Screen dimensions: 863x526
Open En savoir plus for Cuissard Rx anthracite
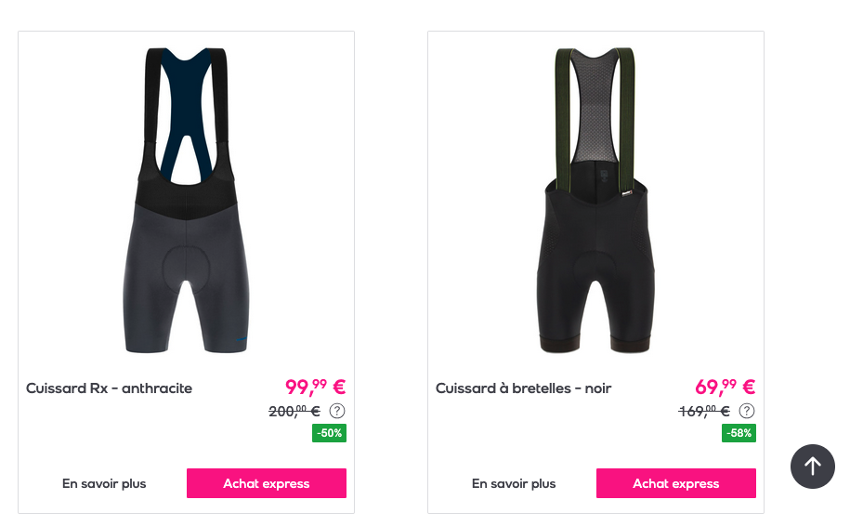[104, 483]
